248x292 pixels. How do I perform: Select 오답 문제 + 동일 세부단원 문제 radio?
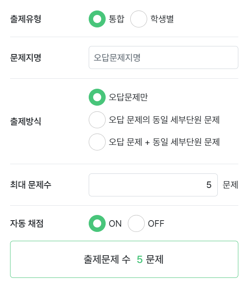pos(97,142)
